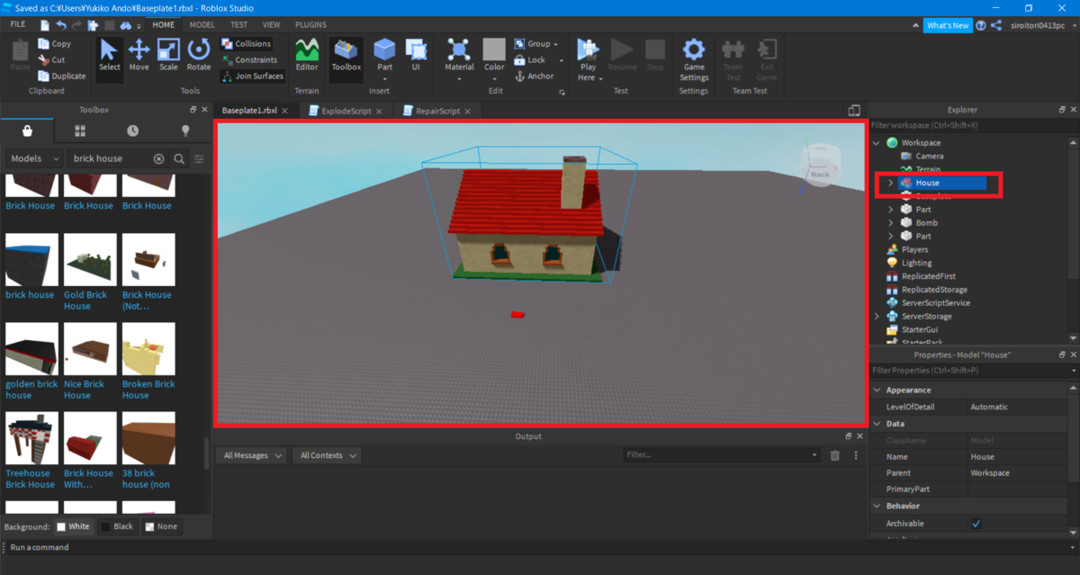Select Black background option

(118, 526)
